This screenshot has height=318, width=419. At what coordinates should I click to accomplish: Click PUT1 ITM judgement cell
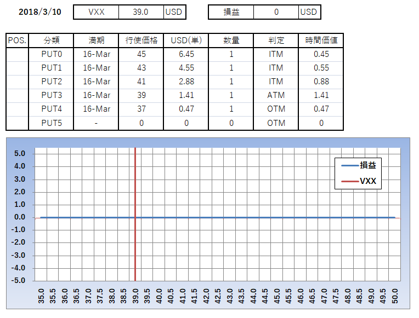click(276, 68)
